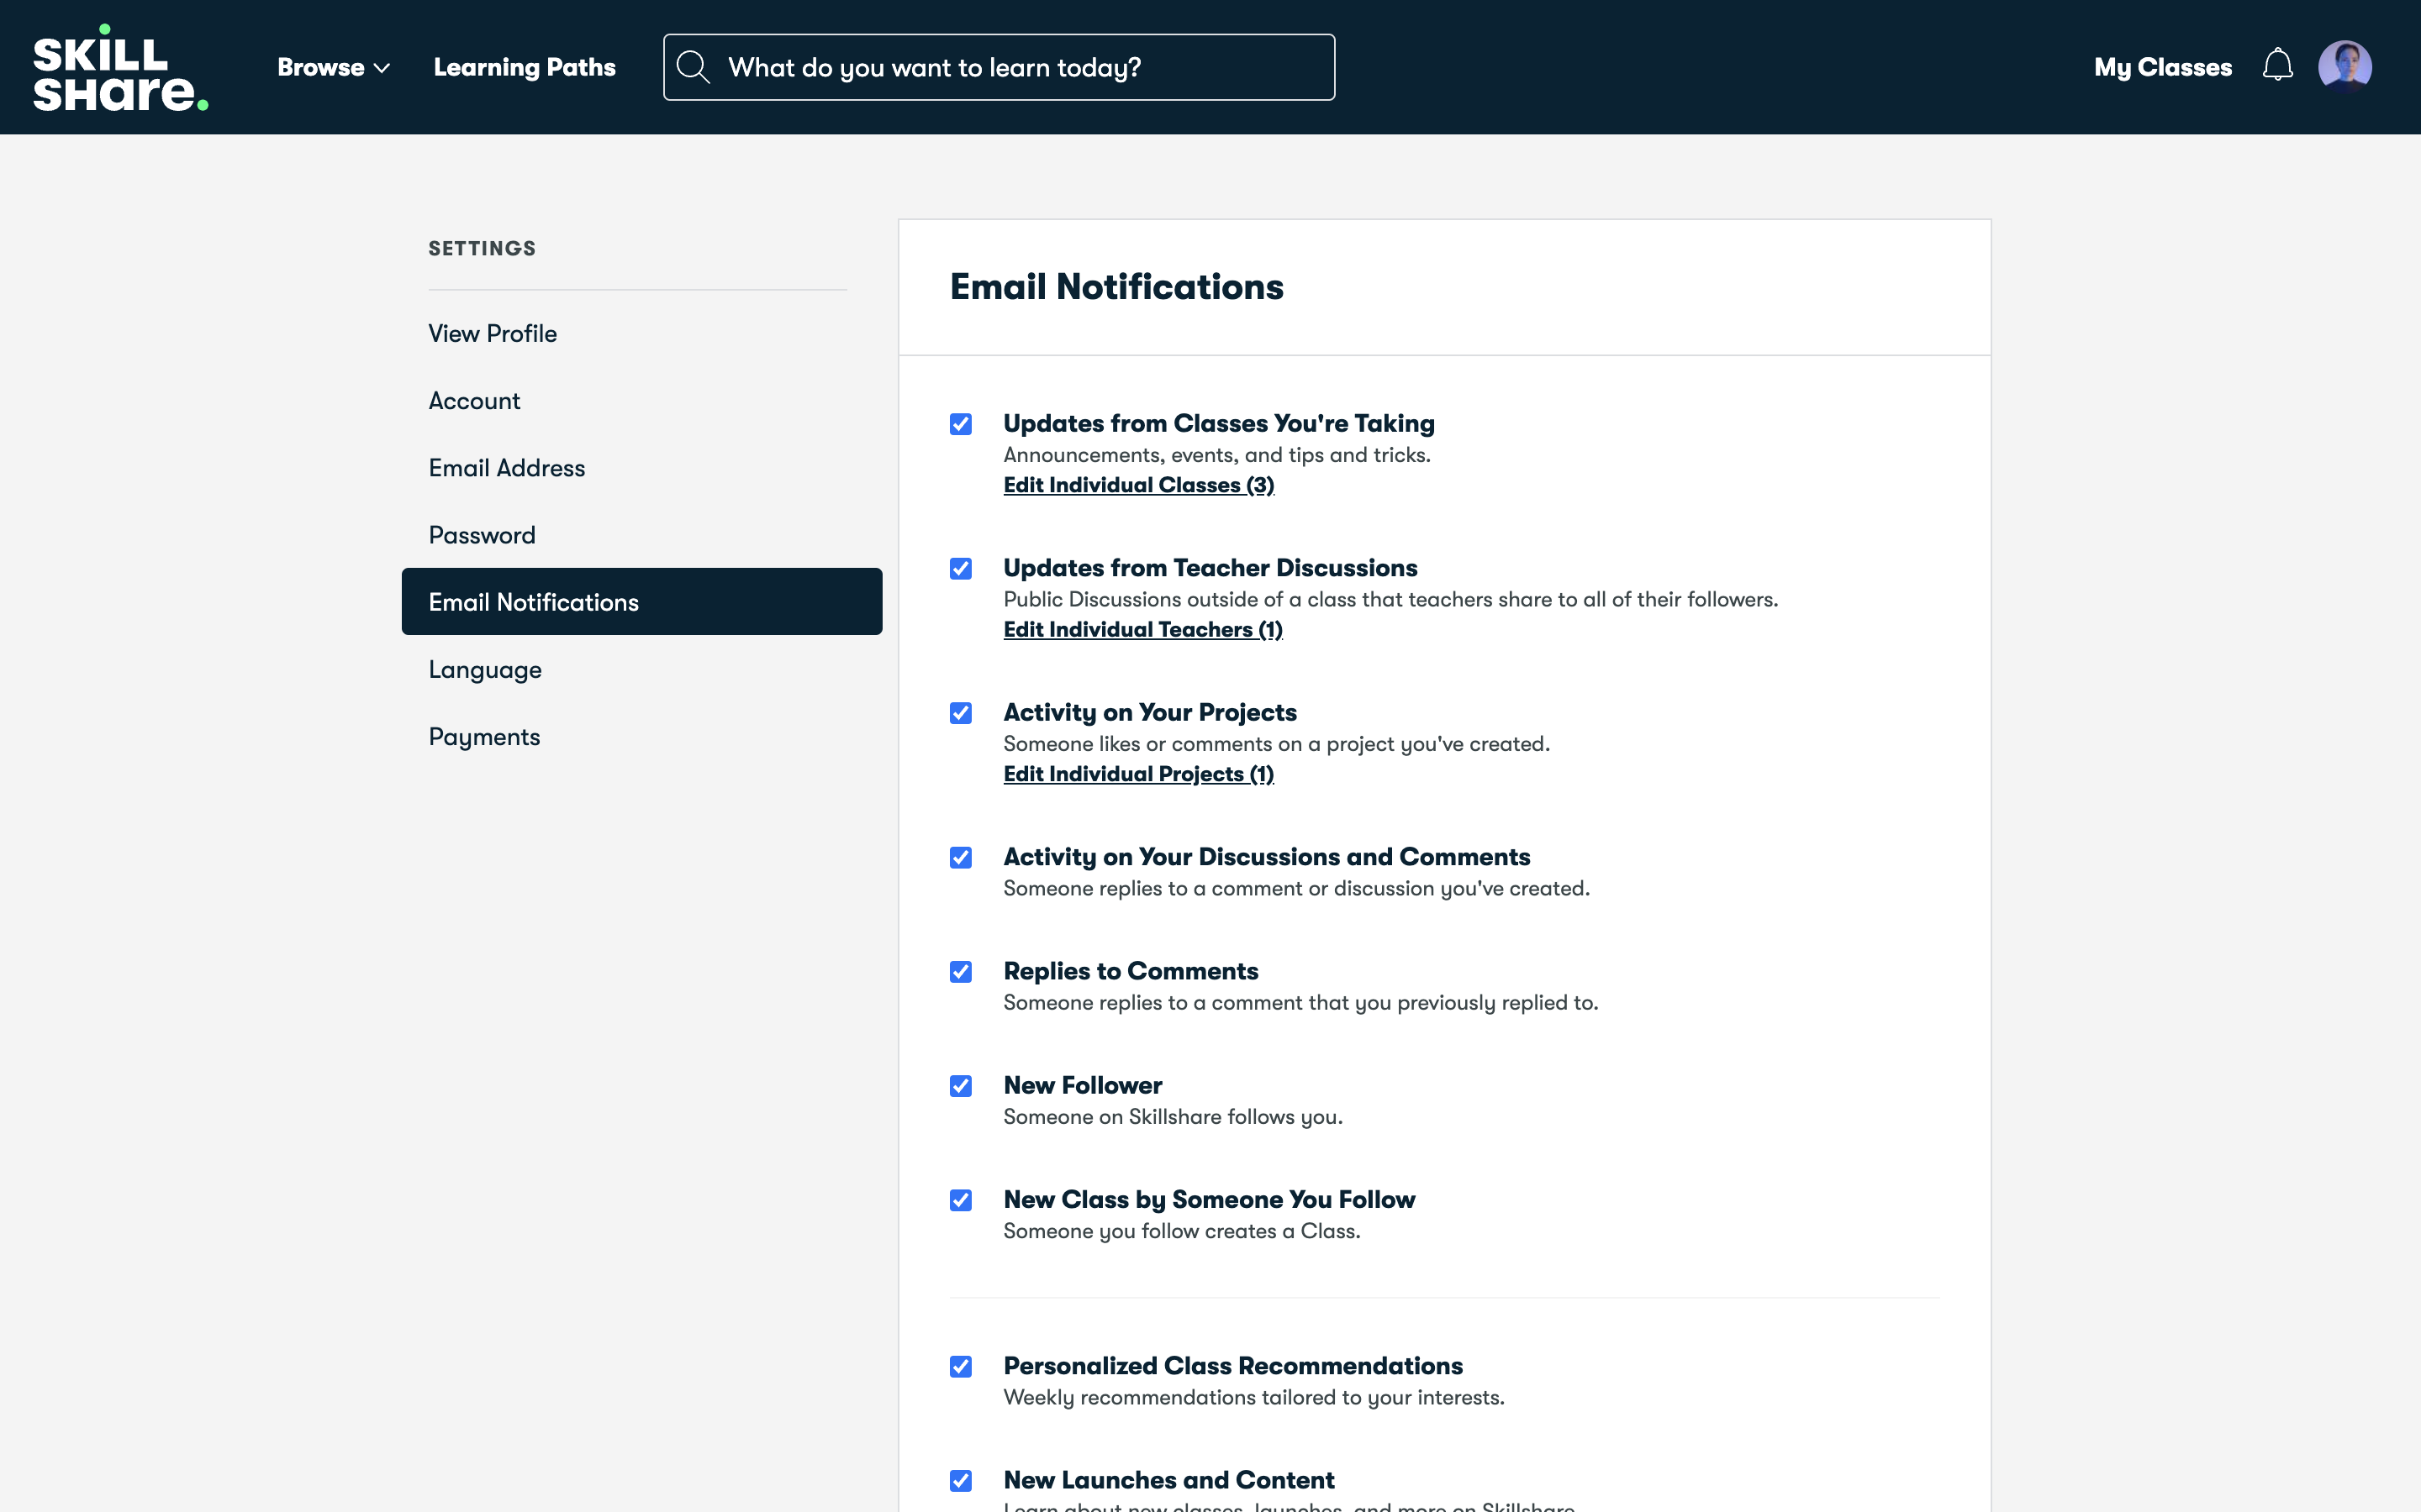Screen dimensions: 2421x1512
Task: Open the user profile avatar menu
Action: (x=2344, y=66)
